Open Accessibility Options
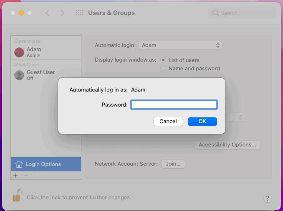Screen dimensions: 283x211 227,145
